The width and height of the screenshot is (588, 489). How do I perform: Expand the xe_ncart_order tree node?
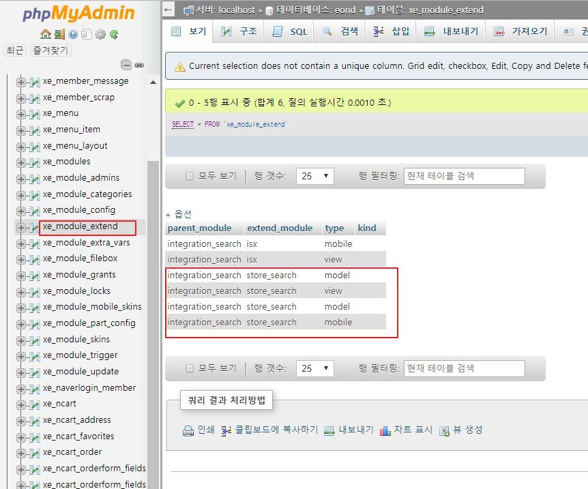coord(21,453)
